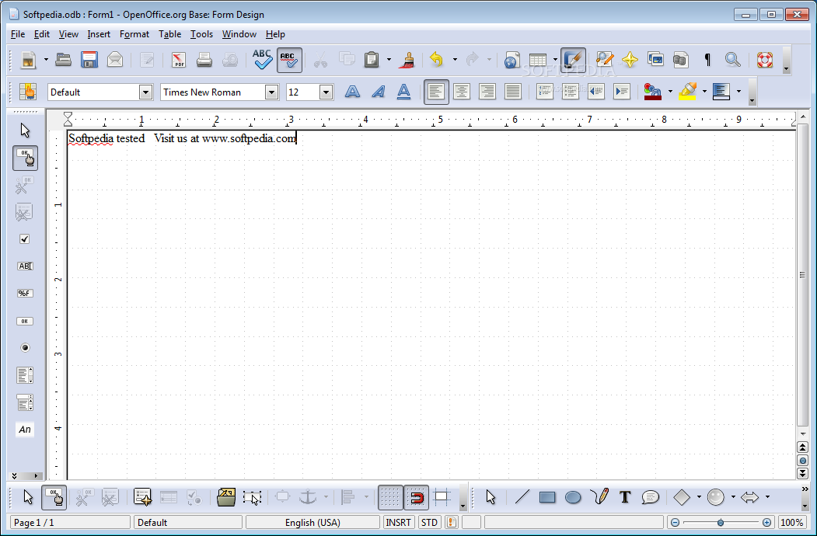Open the Insert menu
The height and width of the screenshot is (536, 817).
click(x=99, y=34)
